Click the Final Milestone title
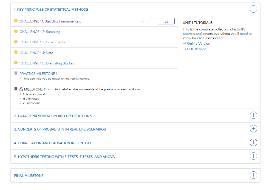The image size is (272, 190). point(29,175)
